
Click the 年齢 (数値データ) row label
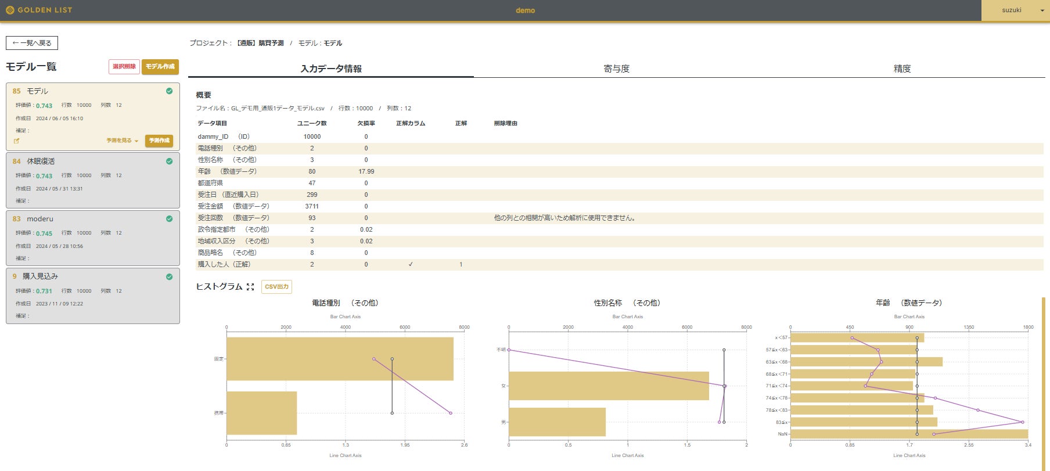tap(227, 171)
